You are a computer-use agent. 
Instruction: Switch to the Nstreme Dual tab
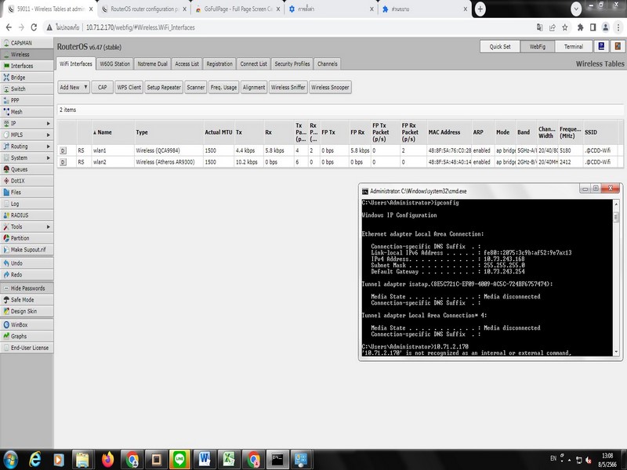pyautogui.click(x=152, y=64)
